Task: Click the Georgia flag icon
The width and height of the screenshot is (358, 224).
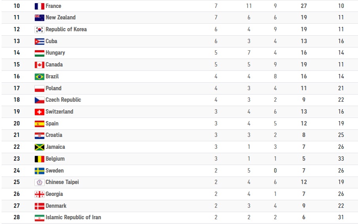Action: (39, 194)
